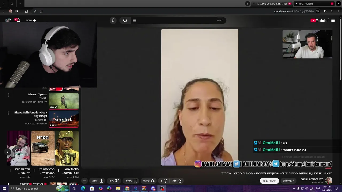Open the clock showing 10:04 PM
This screenshot has height=192, width=342.
click(x=327, y=189)
